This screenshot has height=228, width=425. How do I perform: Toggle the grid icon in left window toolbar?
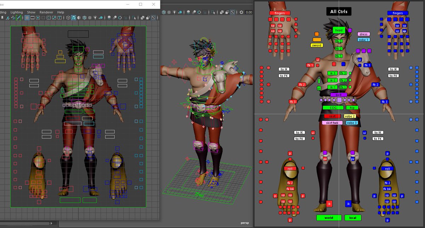pos(27,18)
